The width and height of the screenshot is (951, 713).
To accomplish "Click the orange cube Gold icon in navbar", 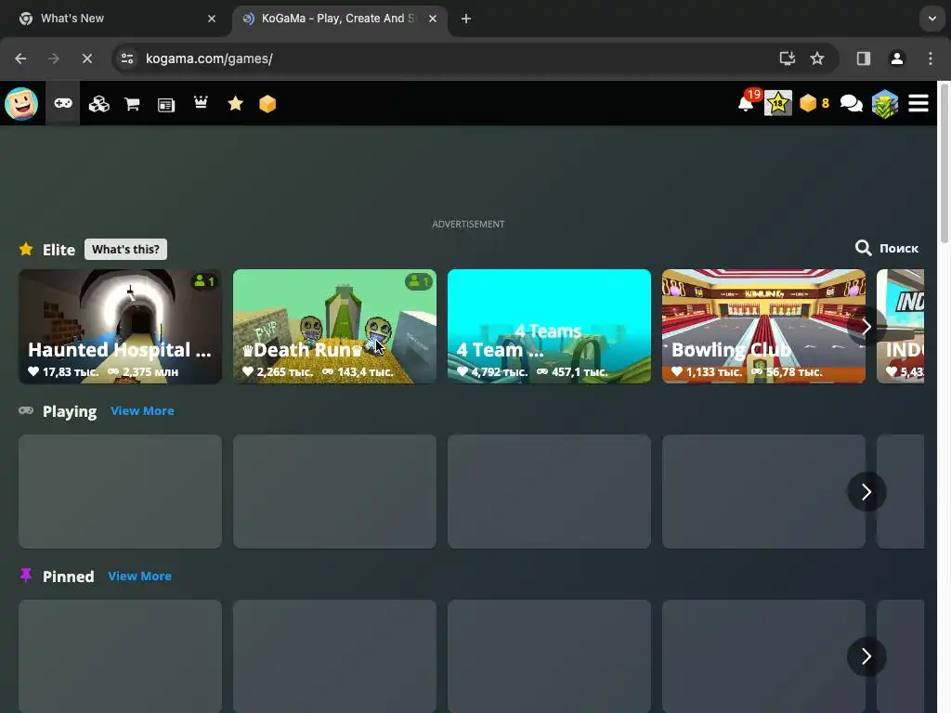I will pos(267,104).
